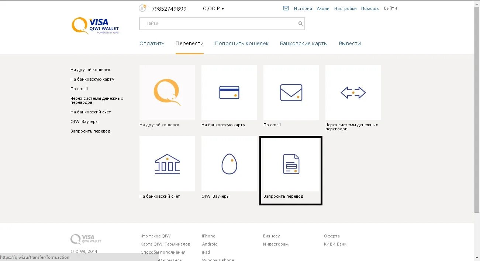Open money transfer systems arrows tile
Screen dimensions: 480x261
point(353,92)
